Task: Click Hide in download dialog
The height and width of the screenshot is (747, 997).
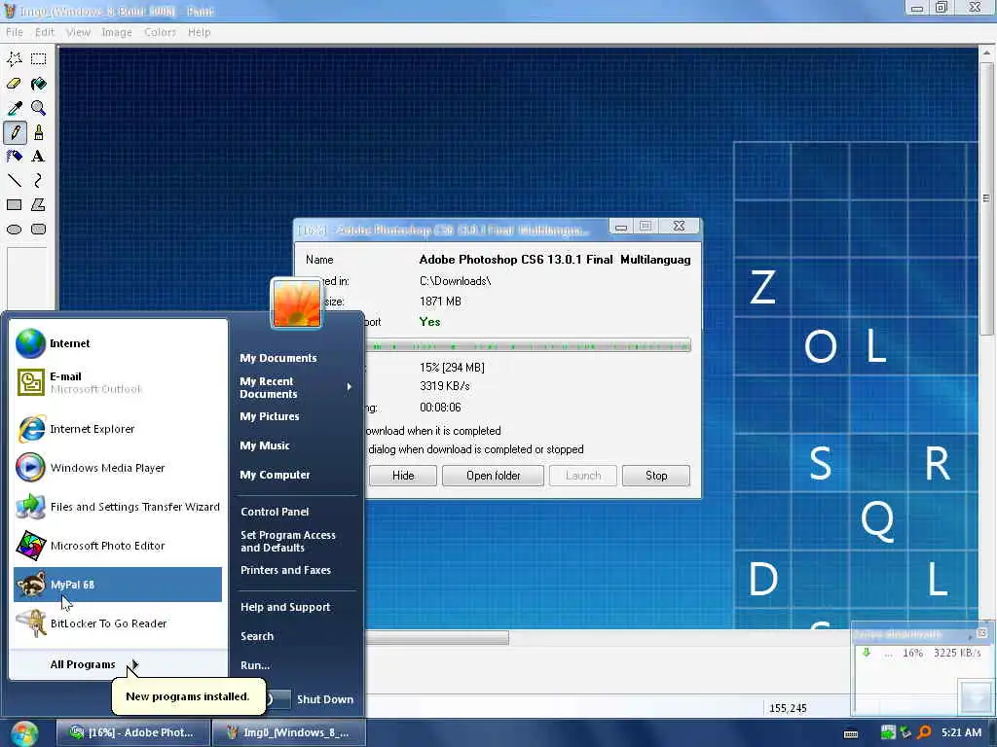Action: point(403,476)
